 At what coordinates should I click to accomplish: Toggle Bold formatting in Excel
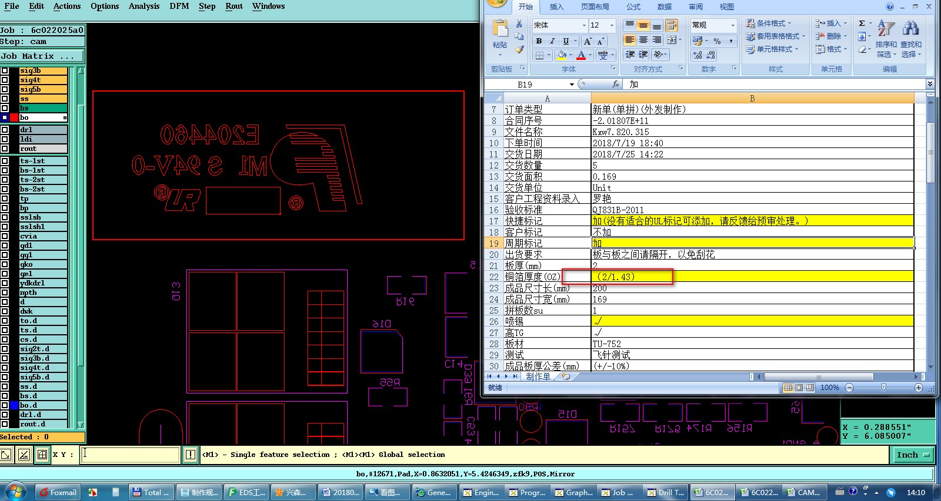(539, 41)
